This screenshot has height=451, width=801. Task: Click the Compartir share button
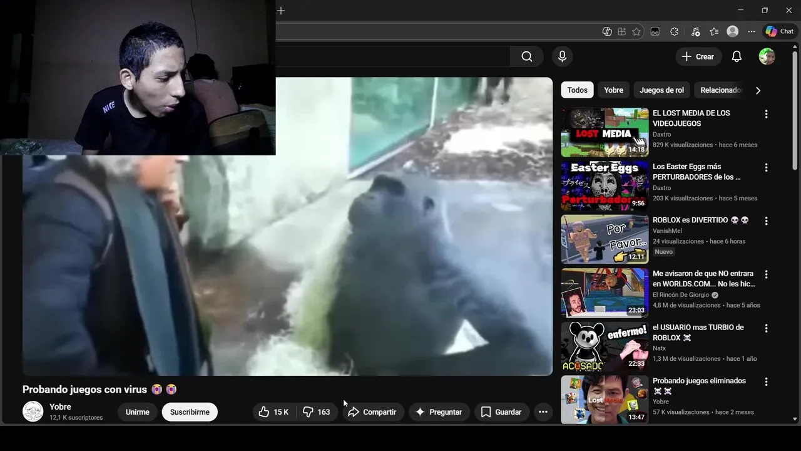click(372, 412)
